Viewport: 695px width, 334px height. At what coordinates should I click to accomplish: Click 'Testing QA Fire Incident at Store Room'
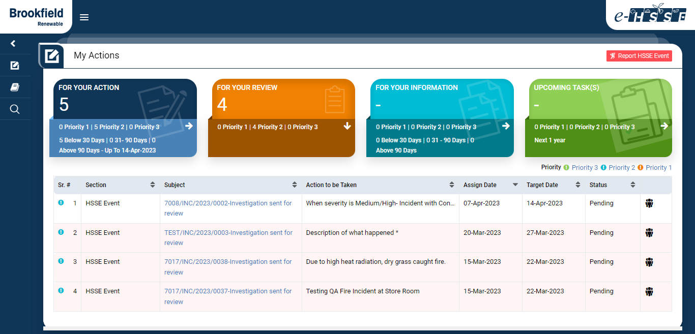(363, 291)
